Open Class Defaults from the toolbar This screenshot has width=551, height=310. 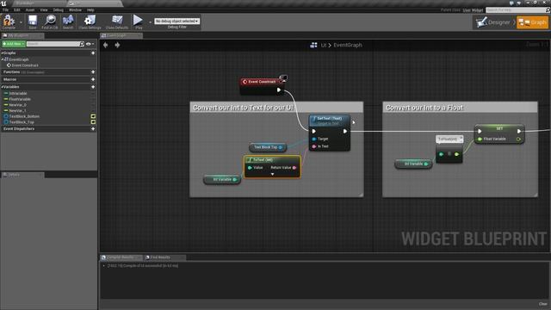(x=117, y=22)
